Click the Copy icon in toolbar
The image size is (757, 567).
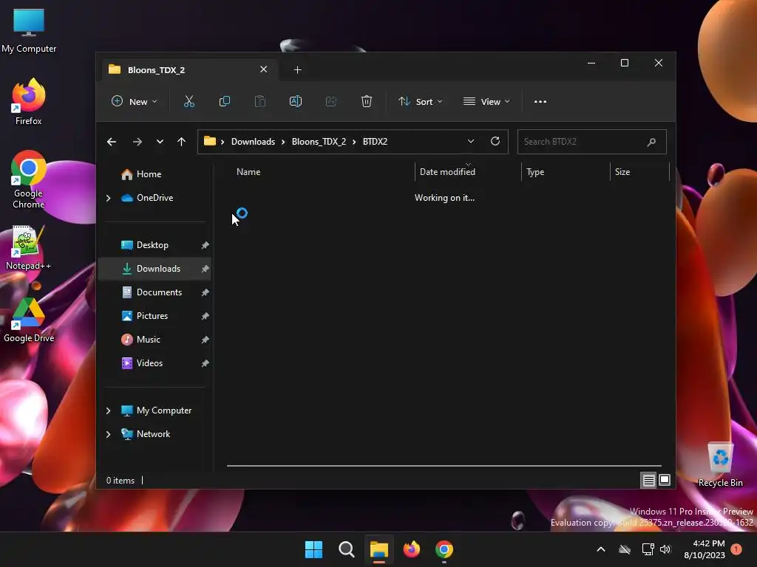[225, 102]
